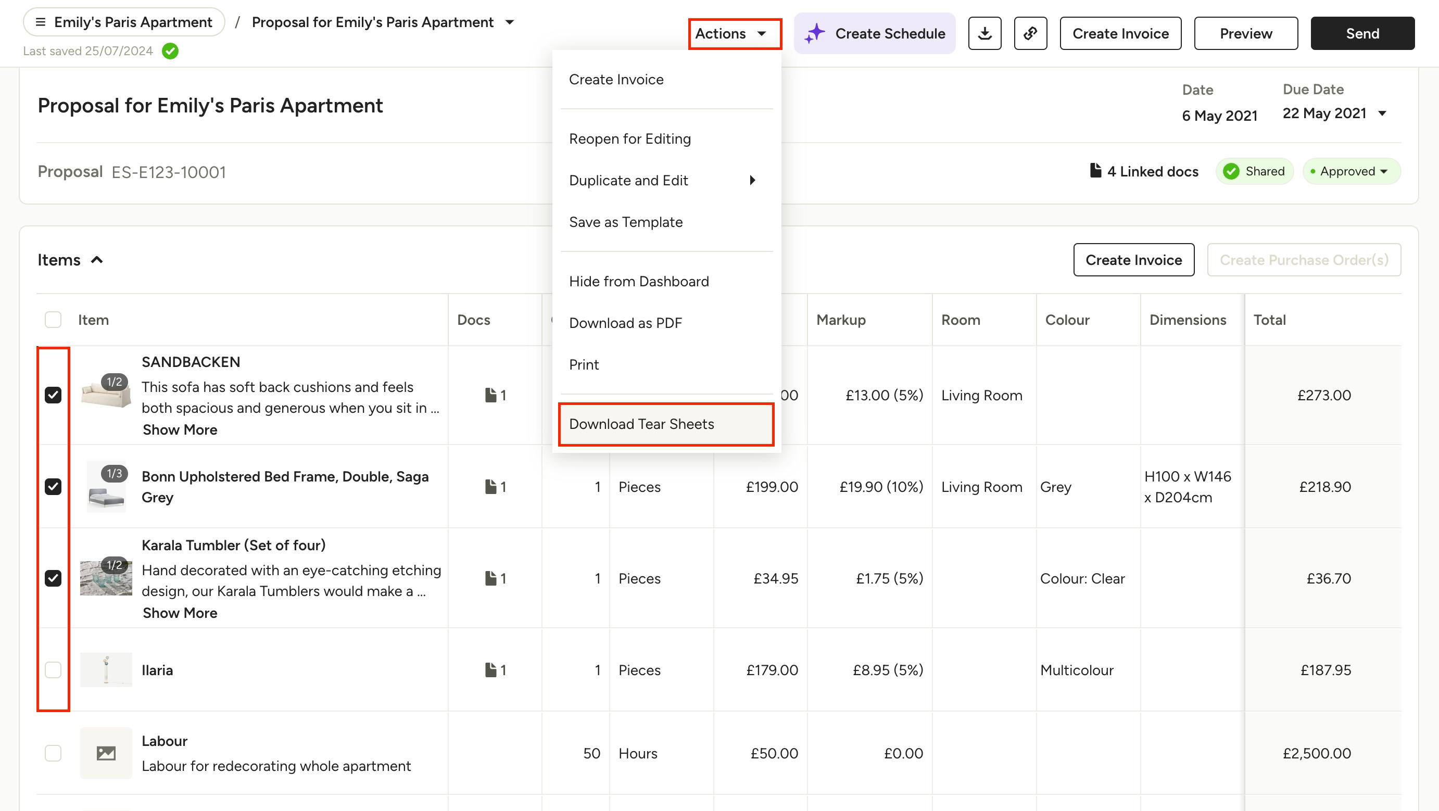
Task: Select Hide from Dashboard
Action: pyautogui.click(x=666, y=281)
